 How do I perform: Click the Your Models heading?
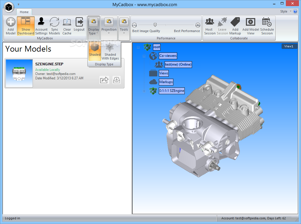click(28, 49)
